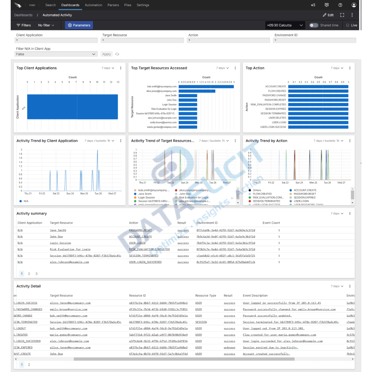372x372 pixels.
Task: Enter fullscreen with the expand icon
Action: click(x=342, y=15)
